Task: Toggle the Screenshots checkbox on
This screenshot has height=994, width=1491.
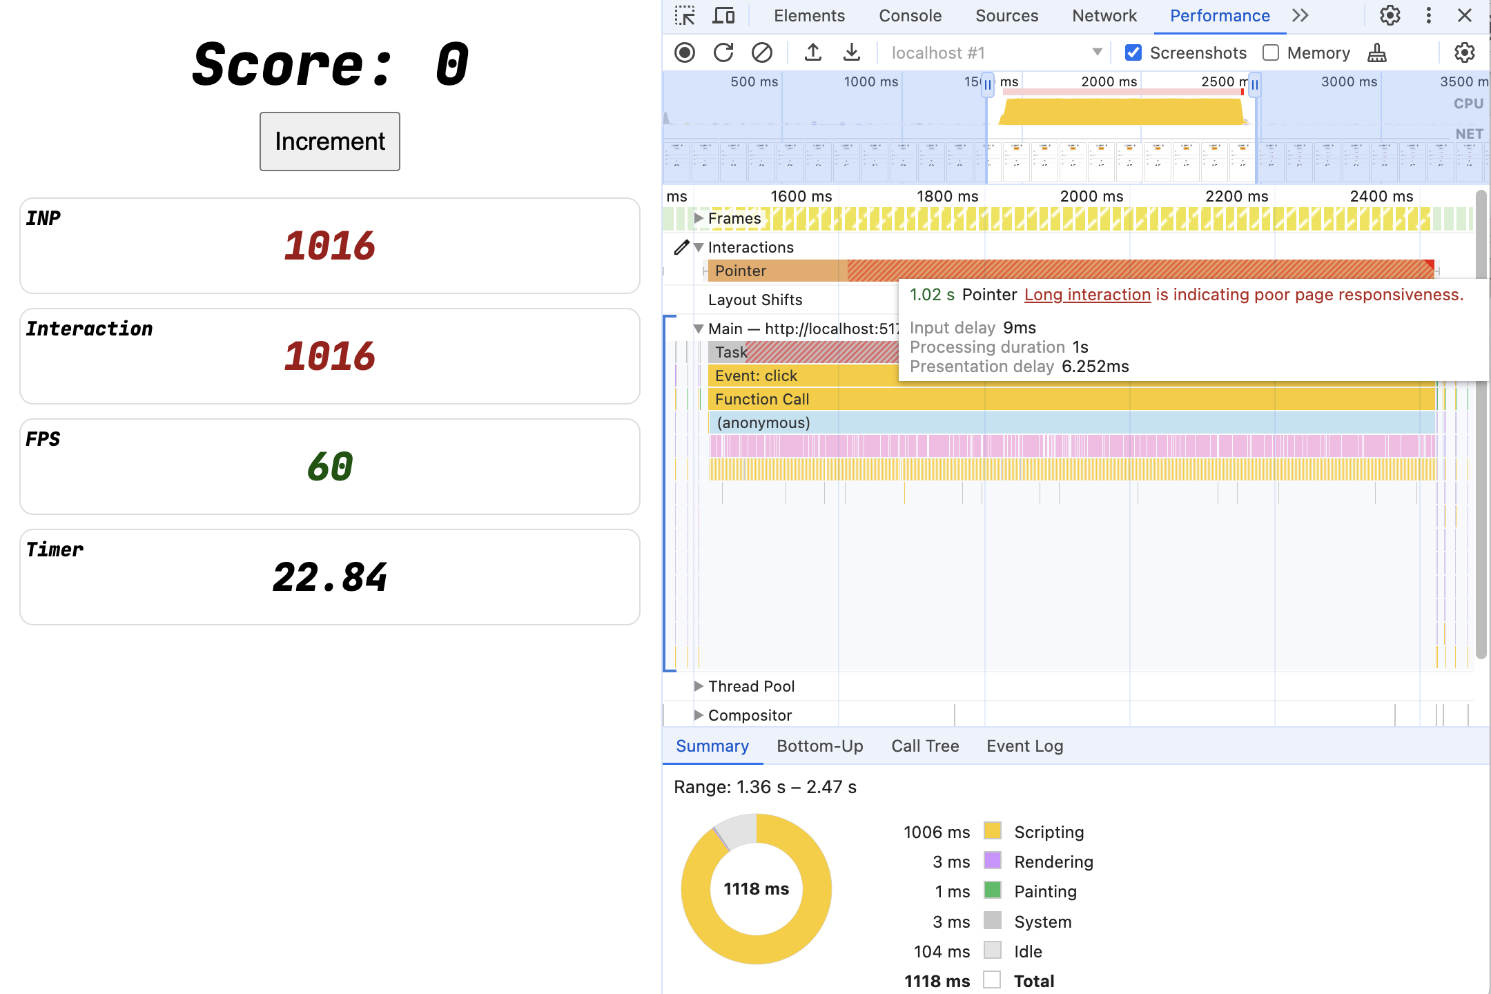Action: coord(1133,51)
